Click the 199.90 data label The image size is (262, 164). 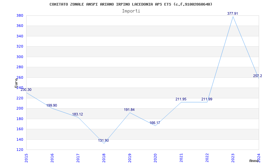(52, 105)
